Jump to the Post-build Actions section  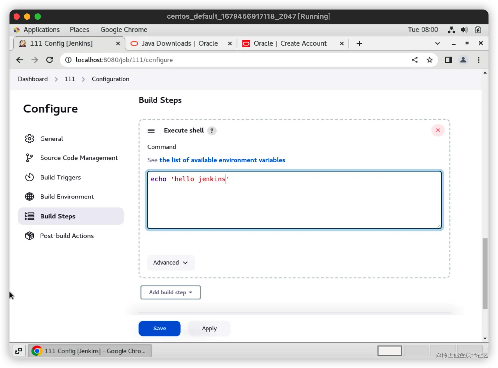pos(71,236)
